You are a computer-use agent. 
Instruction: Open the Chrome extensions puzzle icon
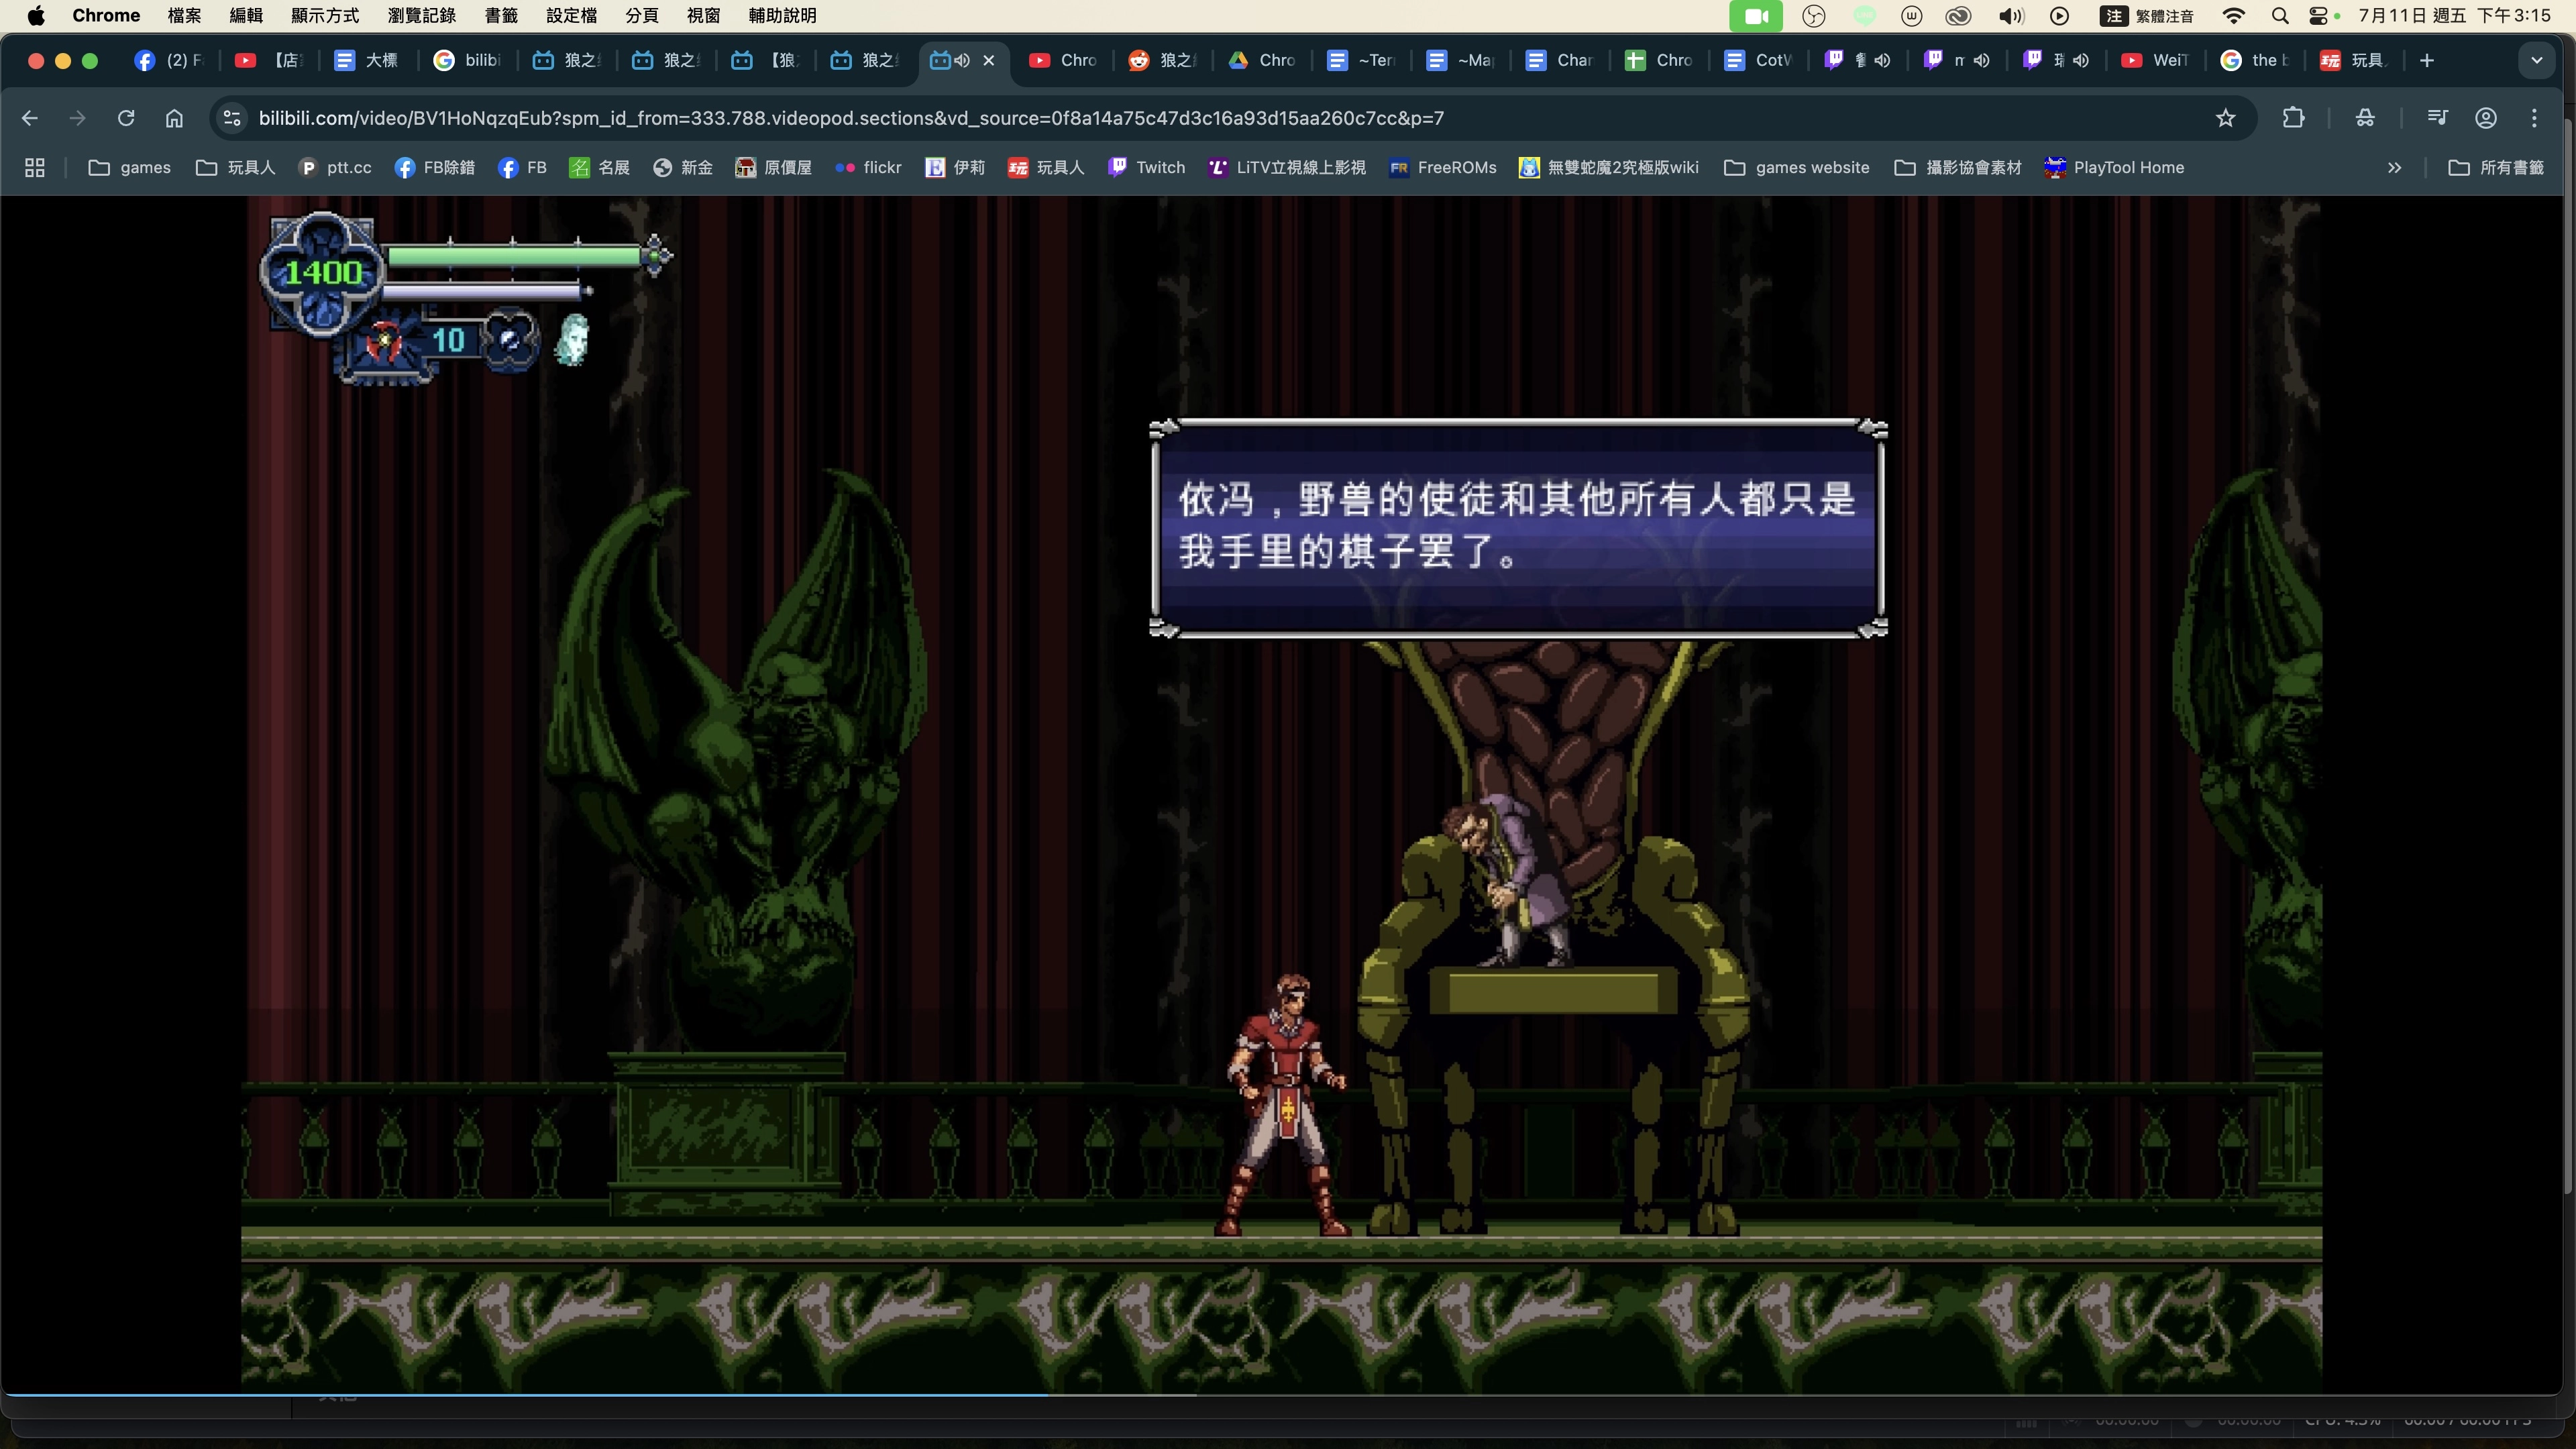[2293, 118]
